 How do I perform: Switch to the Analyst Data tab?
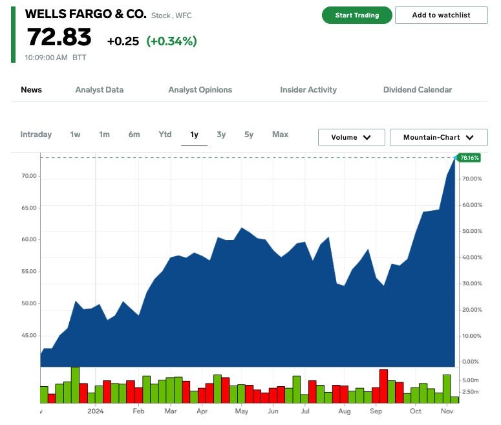coord(99,90)
